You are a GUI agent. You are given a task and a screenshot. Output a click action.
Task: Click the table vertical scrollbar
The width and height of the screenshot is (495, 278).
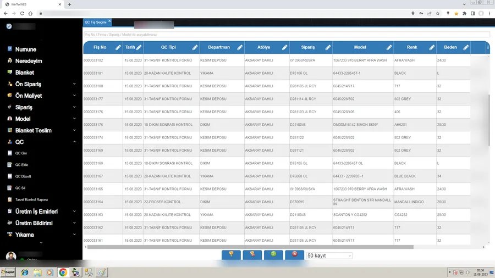[489, 120]
